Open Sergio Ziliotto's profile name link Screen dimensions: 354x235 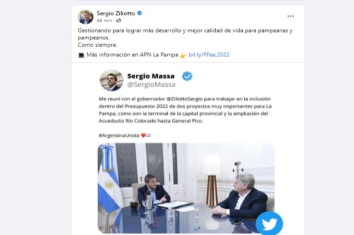(116, 13)
